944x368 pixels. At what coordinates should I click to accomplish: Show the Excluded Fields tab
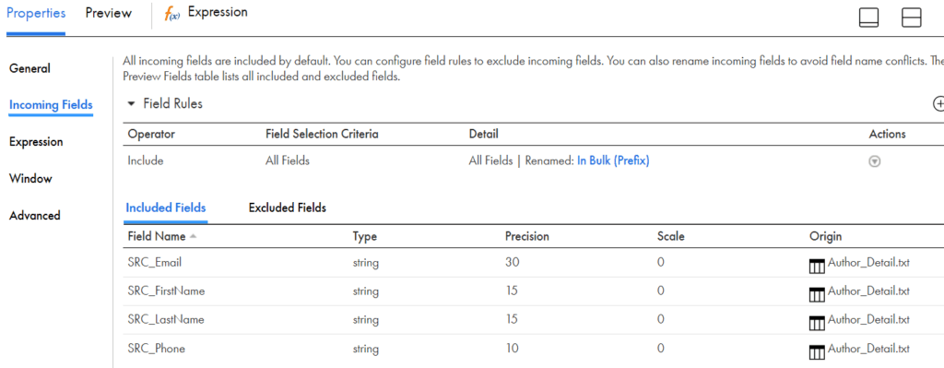288,208
